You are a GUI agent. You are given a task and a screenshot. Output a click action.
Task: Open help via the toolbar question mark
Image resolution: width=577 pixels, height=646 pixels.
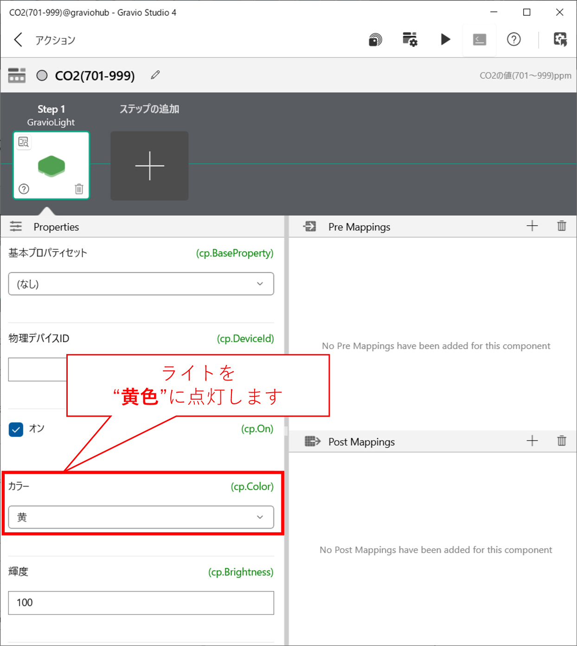coord(514,39)
